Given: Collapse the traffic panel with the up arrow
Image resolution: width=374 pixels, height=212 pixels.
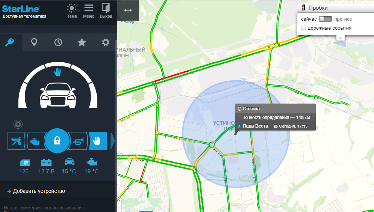Looking at the screenshot, I should pyautogui.click(x=341, y=38).
